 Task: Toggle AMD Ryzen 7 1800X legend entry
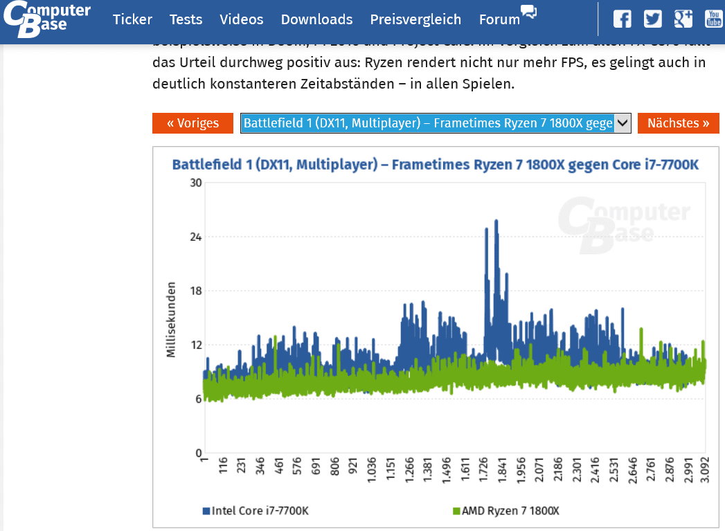click(x=505, y=511)
